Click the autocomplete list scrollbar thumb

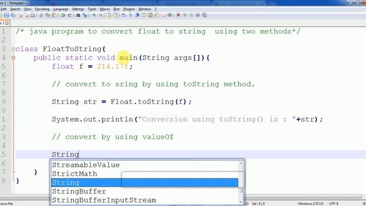pyautogui.click(x=241, y=190)
